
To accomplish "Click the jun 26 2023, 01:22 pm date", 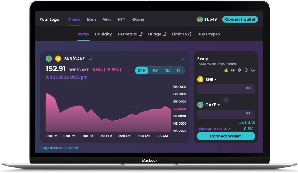I will [67, 77].
